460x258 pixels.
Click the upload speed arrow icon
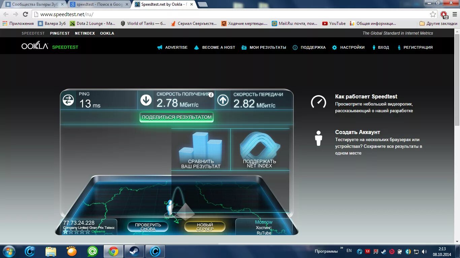click(x=223, y=100)
